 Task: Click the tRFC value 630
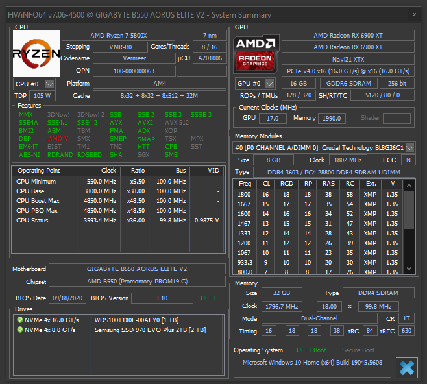pyautogui.click(x=406, y=331)
